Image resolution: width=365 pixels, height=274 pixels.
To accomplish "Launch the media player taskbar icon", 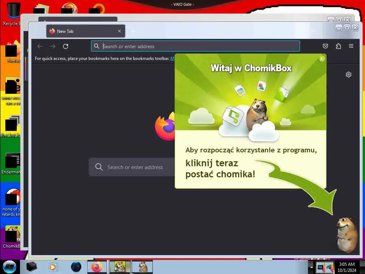I will [x=53, y=267].
